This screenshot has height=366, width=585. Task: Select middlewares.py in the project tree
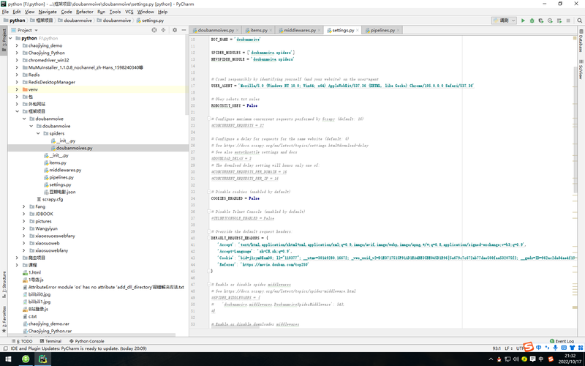point(65,170)
